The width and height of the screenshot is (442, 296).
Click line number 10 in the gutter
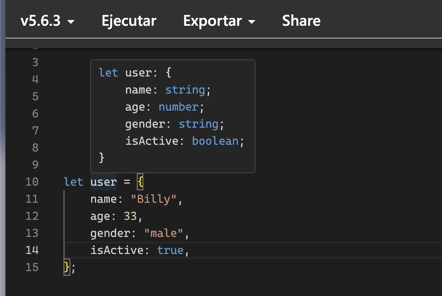32,182
